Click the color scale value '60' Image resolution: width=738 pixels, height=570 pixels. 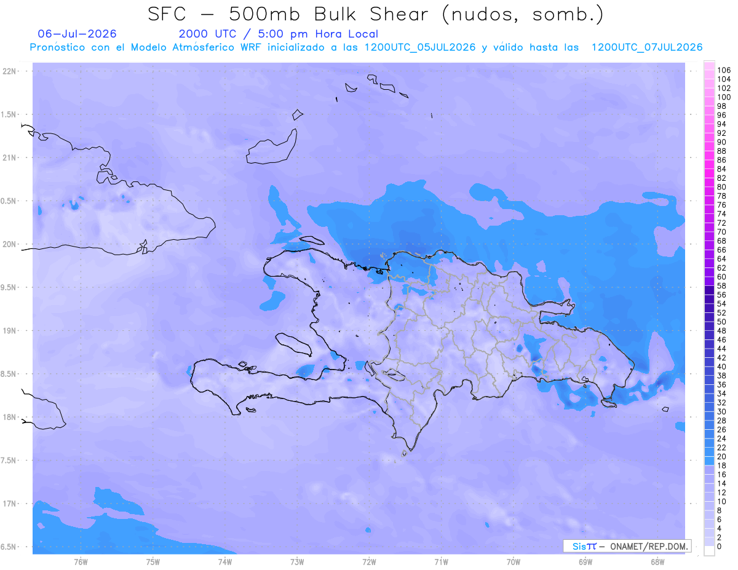tap(722, 277)
